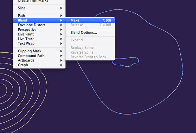Open the Text Wrap submenu
Viewport: 196px width, 133px height.
tap(26, 44)
